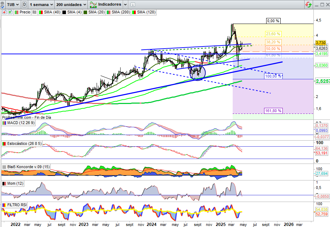Click the Precio color swatch
Image resolution: width=330 pixels, height=227 pixels.
click(x=17, y=12)
